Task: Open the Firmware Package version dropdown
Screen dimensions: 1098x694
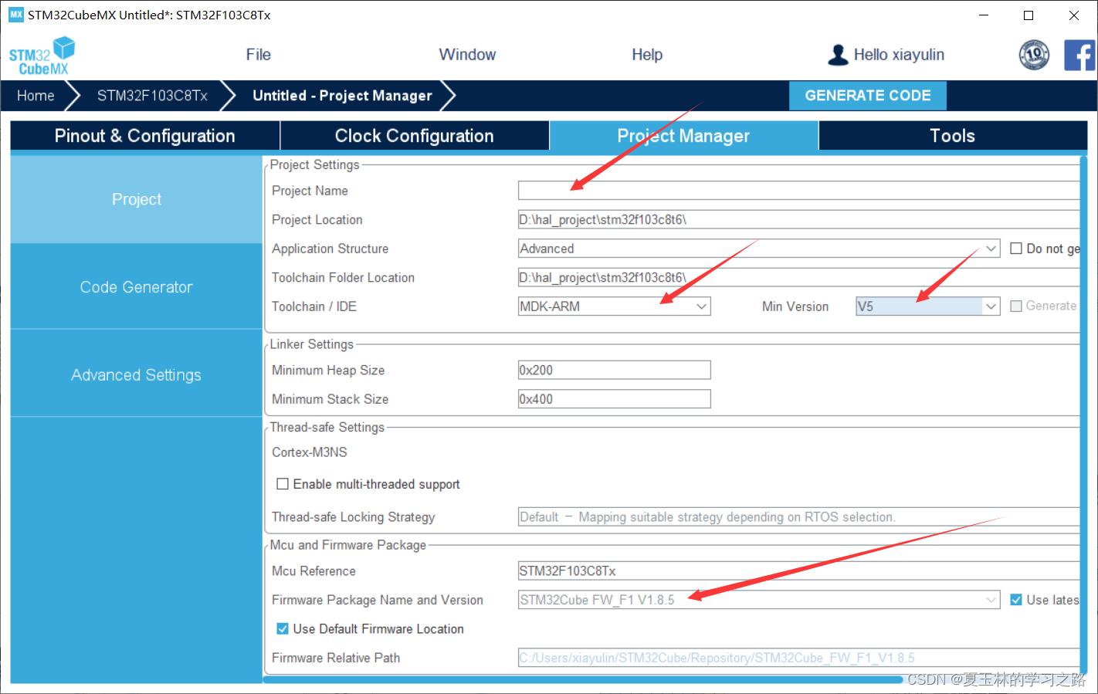Action: pyautogui.click(x=759, y=600)
